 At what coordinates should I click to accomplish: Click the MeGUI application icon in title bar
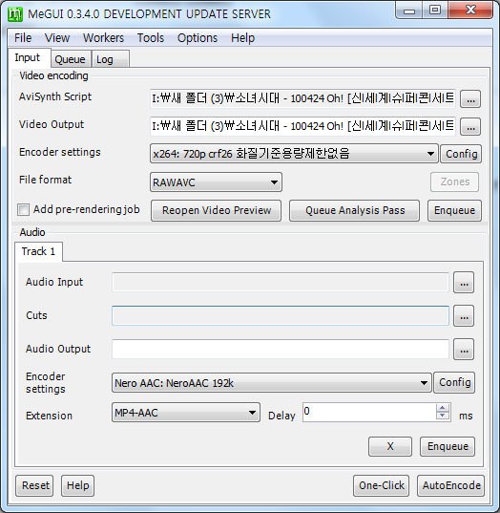coord(15,14)
